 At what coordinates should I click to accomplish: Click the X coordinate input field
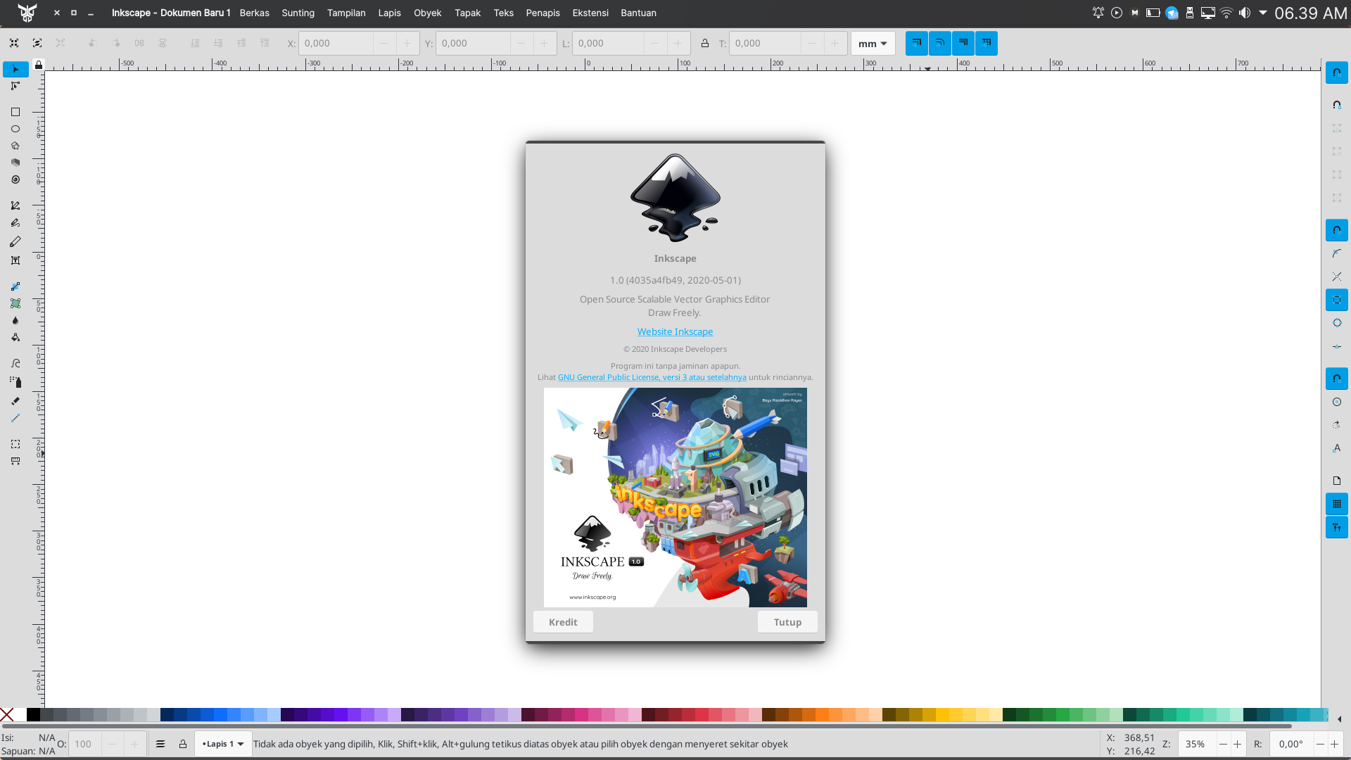pyautogui.click(x=336, y=43)
